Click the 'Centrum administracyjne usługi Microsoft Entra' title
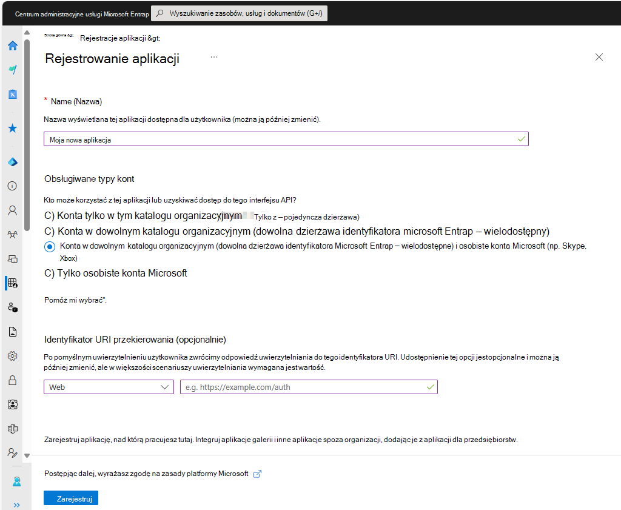 (82, 14)
